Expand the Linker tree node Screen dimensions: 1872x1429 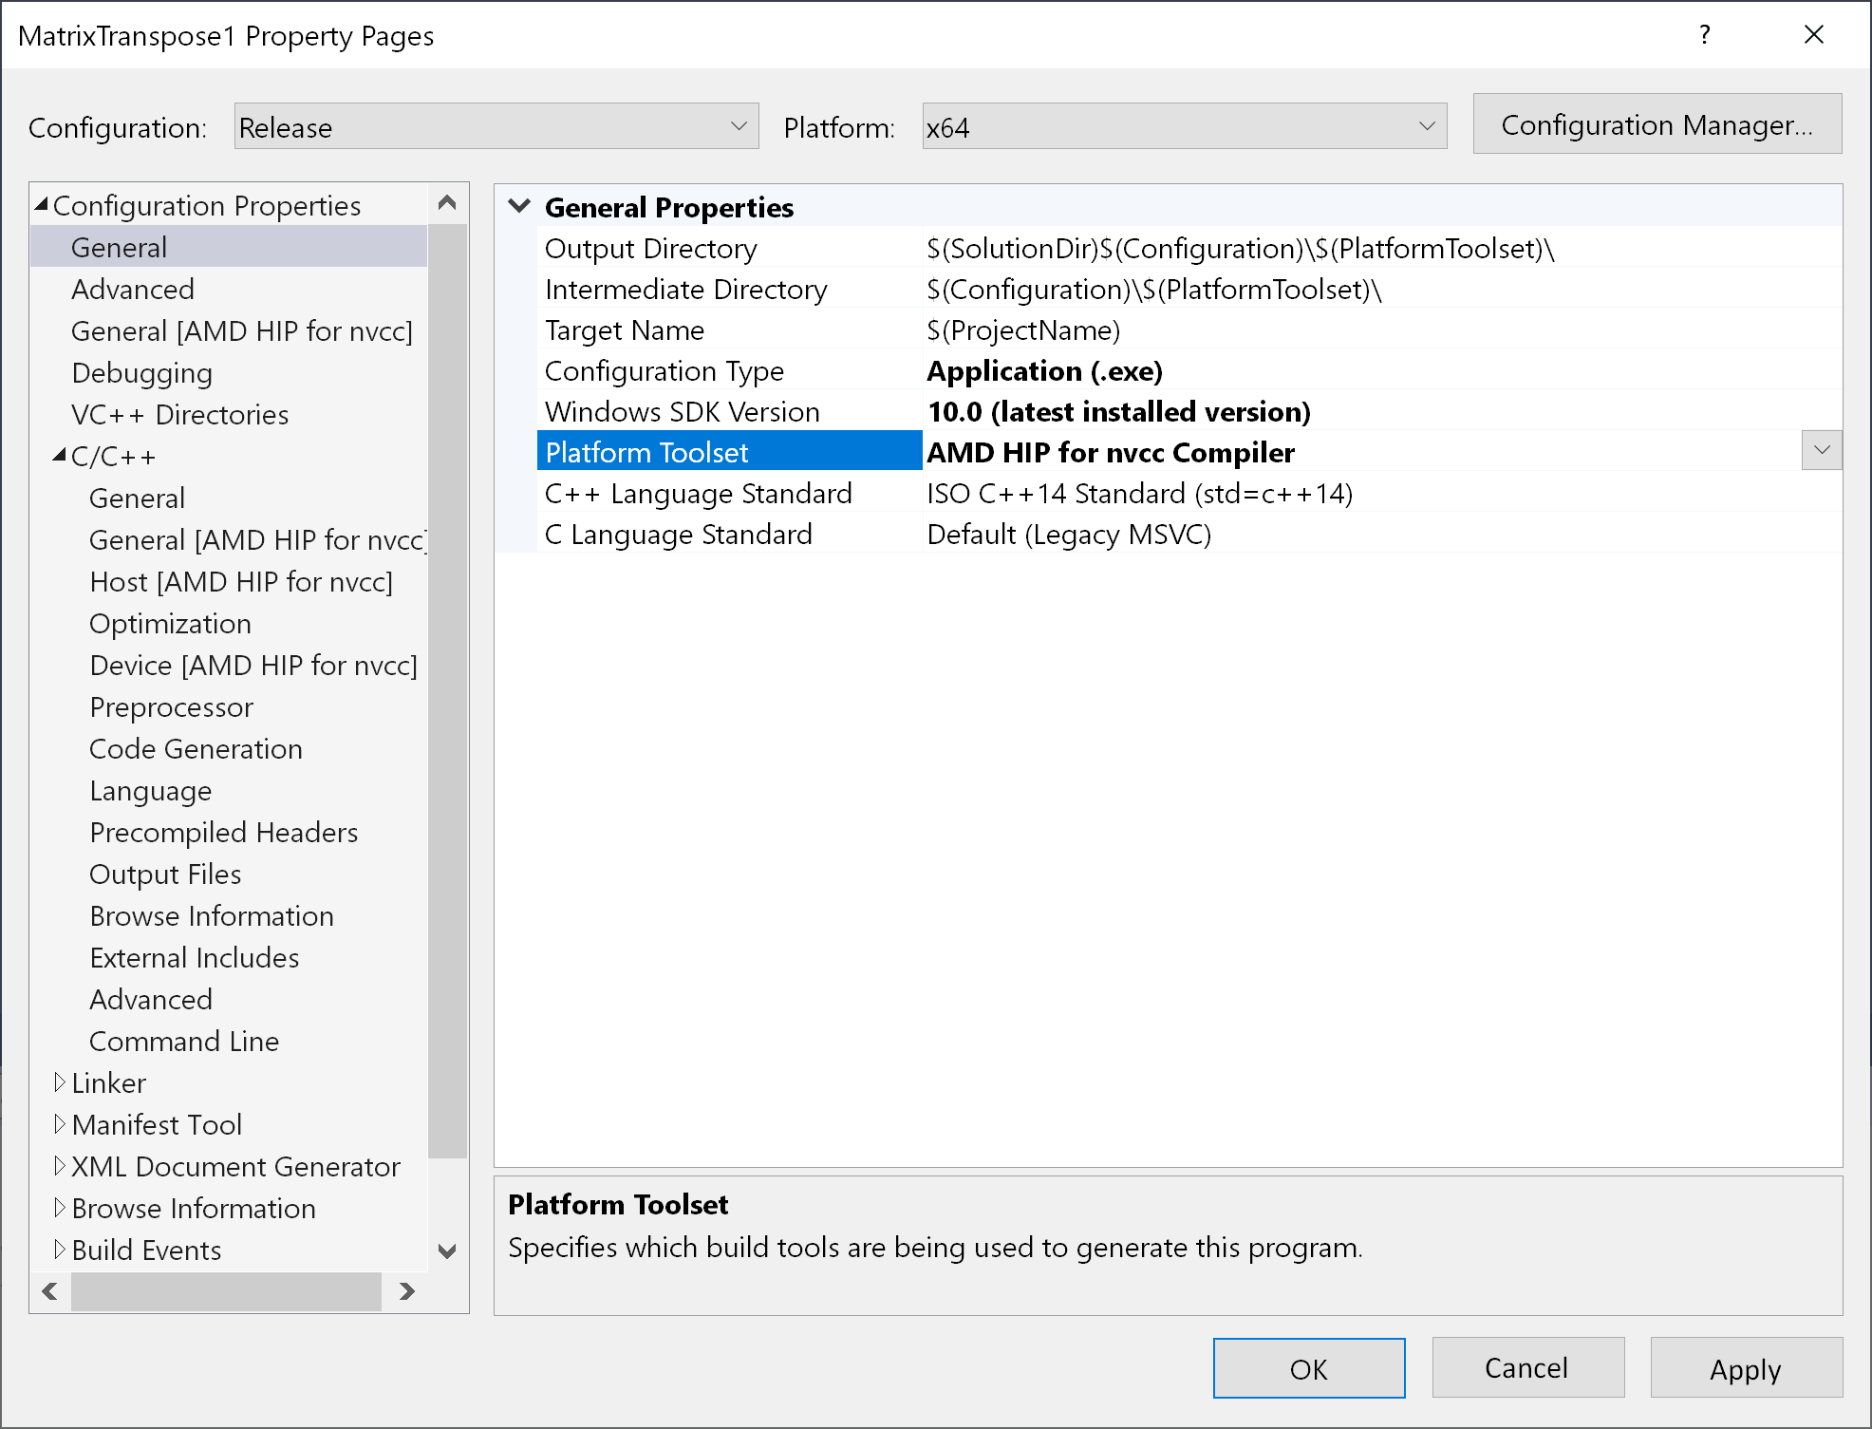point(60,1082)
